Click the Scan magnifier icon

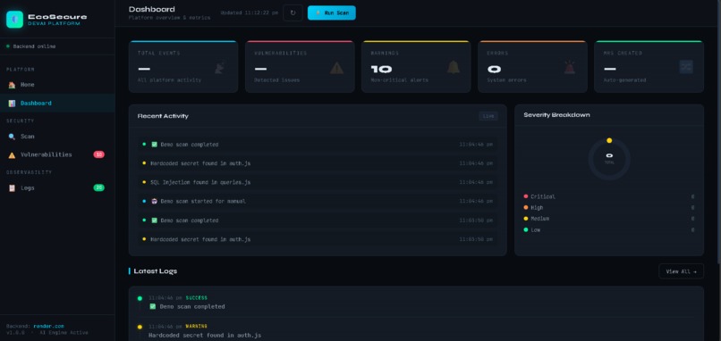point(12,137)
